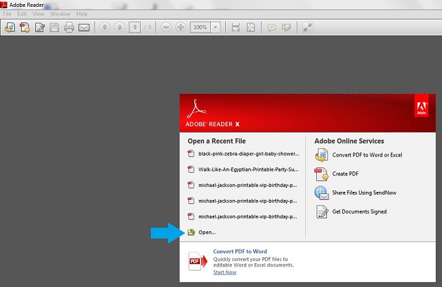
Task: Open the View menu
Action: (x=38, y=14)
